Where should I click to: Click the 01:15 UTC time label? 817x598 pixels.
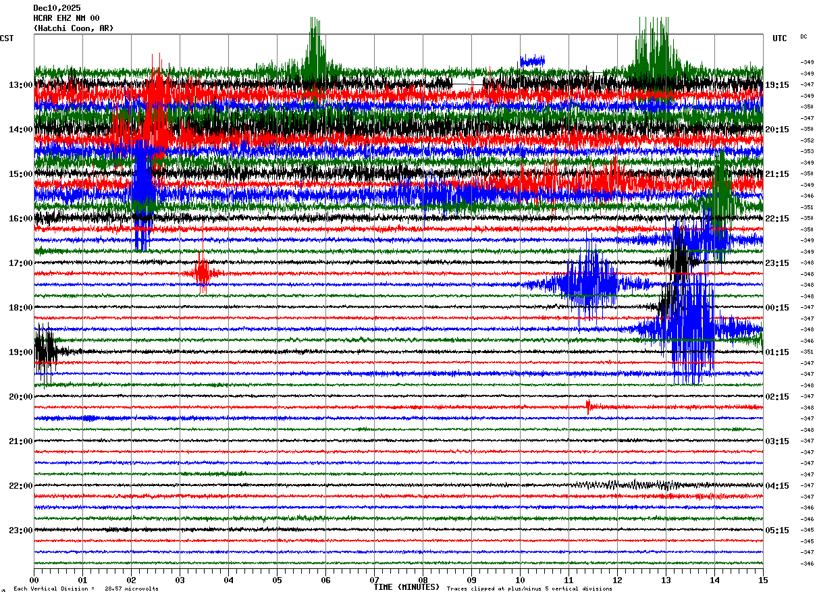click(x=777, y=352)
